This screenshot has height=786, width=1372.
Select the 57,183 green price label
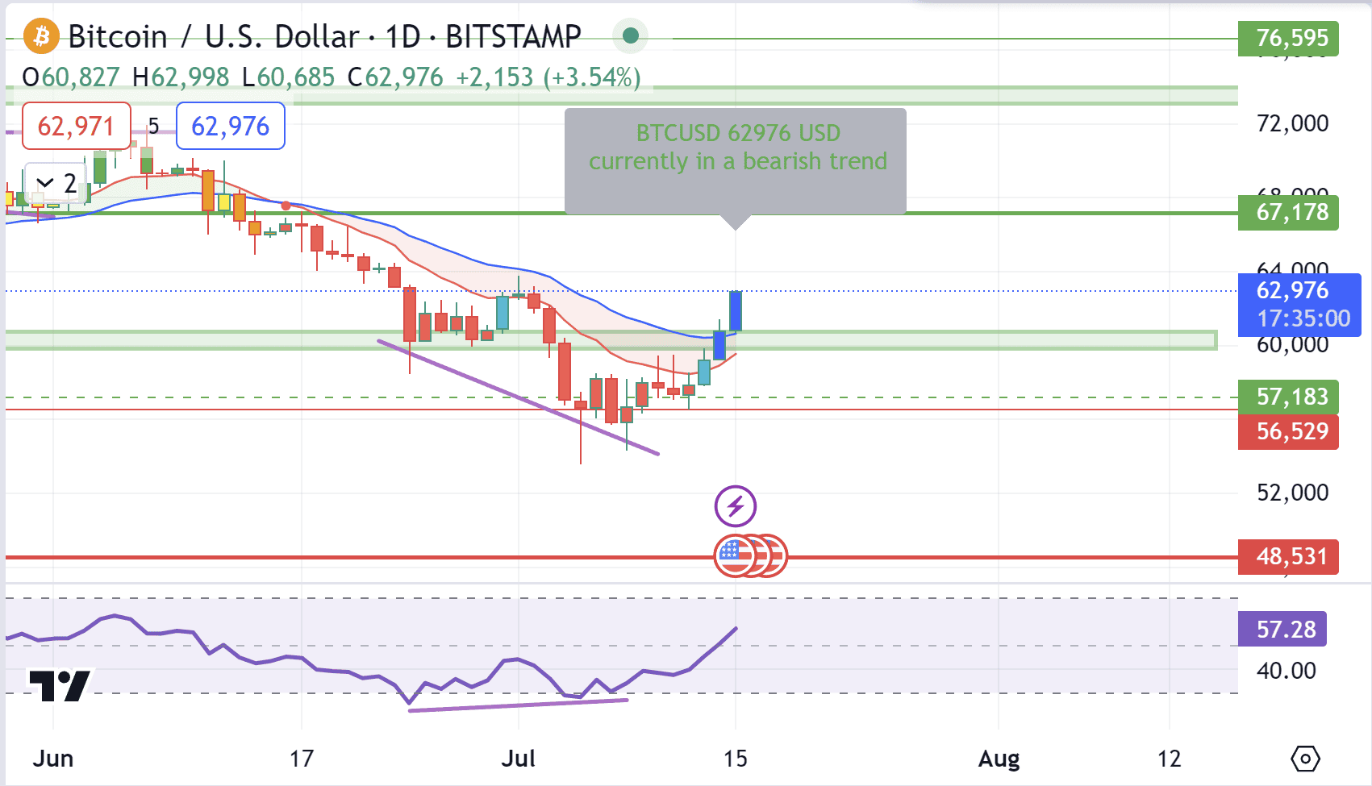tap(1288, 397)
